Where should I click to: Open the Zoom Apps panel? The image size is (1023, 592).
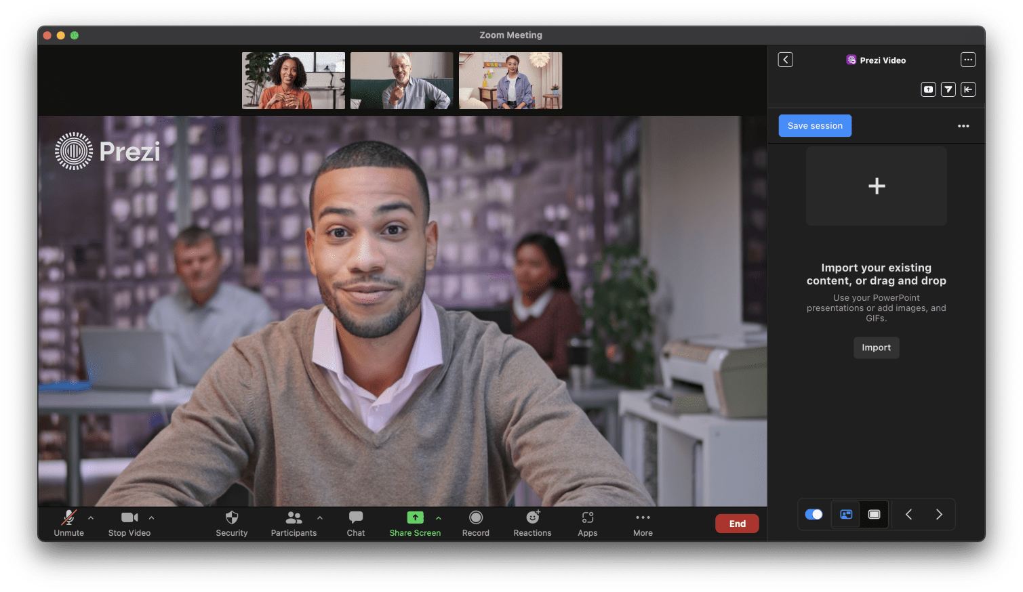coord(587,523)
